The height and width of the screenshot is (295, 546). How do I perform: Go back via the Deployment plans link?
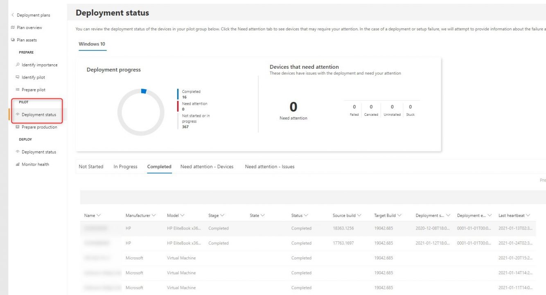(32, 15)
